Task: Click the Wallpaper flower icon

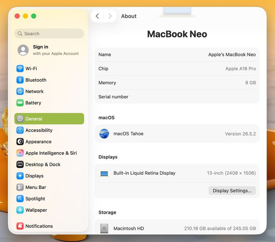Action: [x=20, y=210]
